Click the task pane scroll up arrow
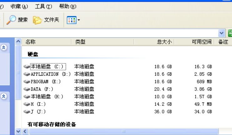 (18, 41)
